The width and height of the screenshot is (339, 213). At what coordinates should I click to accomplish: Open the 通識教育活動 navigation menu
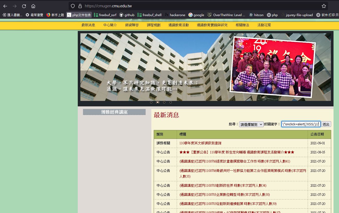pyautogui.click(x=179, y=25)
